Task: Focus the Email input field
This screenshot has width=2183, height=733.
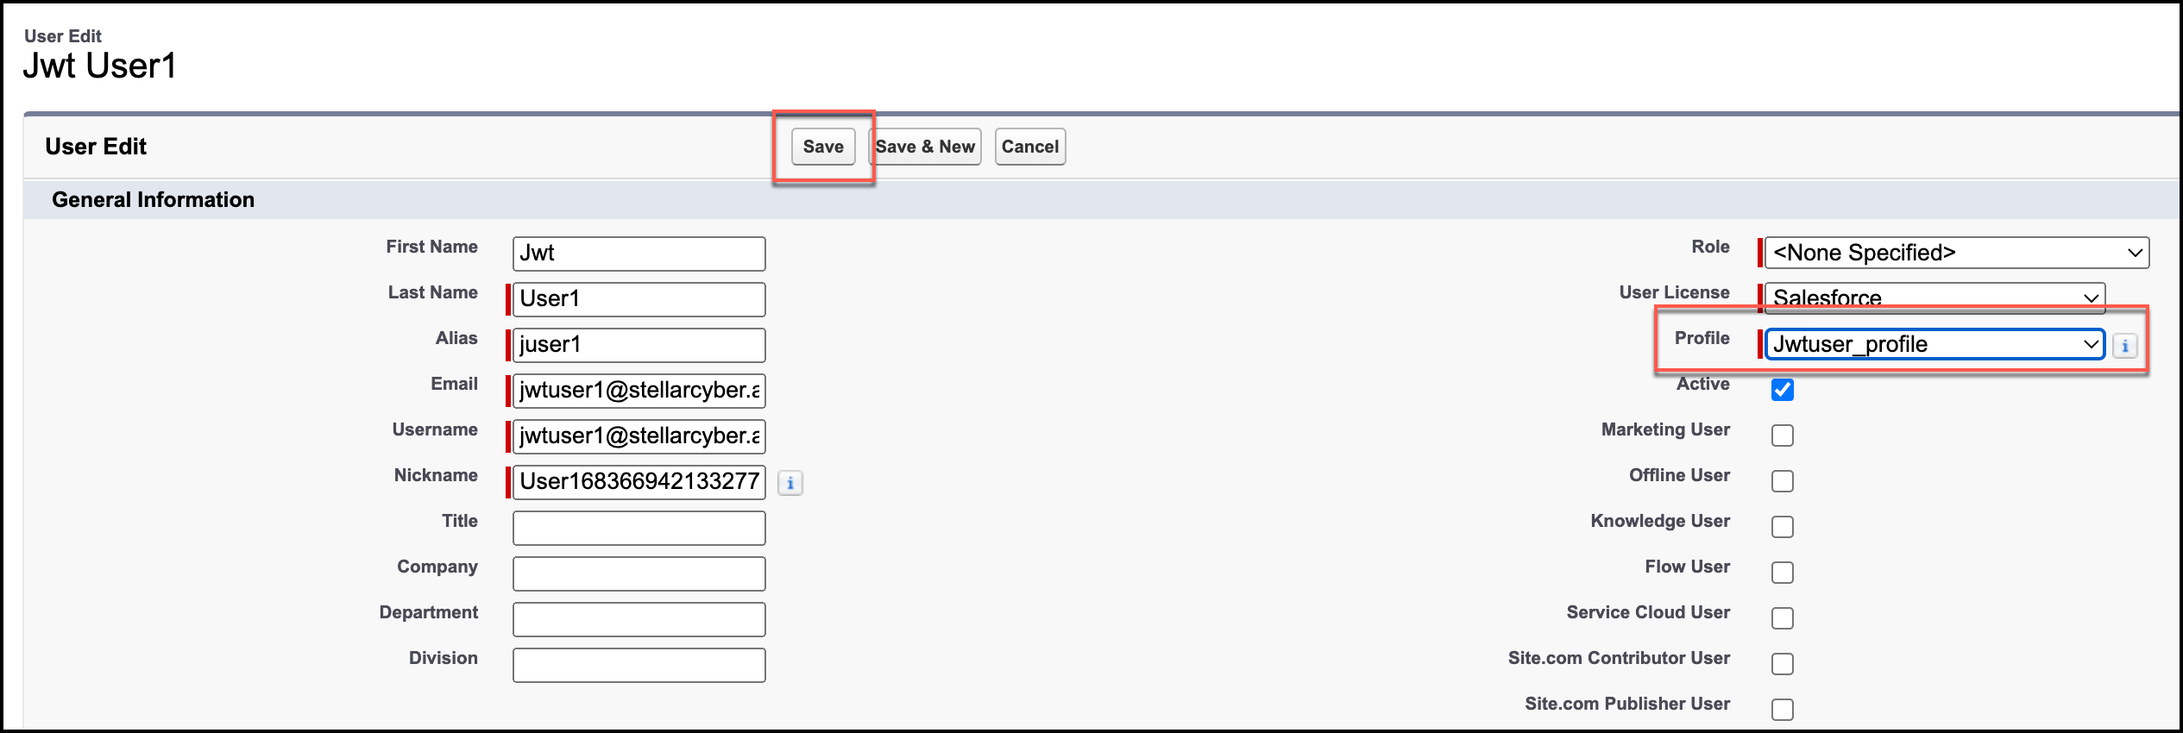Action: [639, 391]
